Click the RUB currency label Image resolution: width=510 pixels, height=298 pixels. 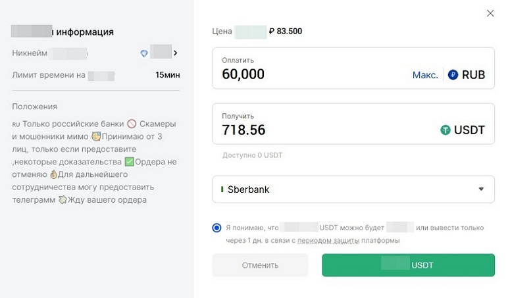(x=473, y=75)
